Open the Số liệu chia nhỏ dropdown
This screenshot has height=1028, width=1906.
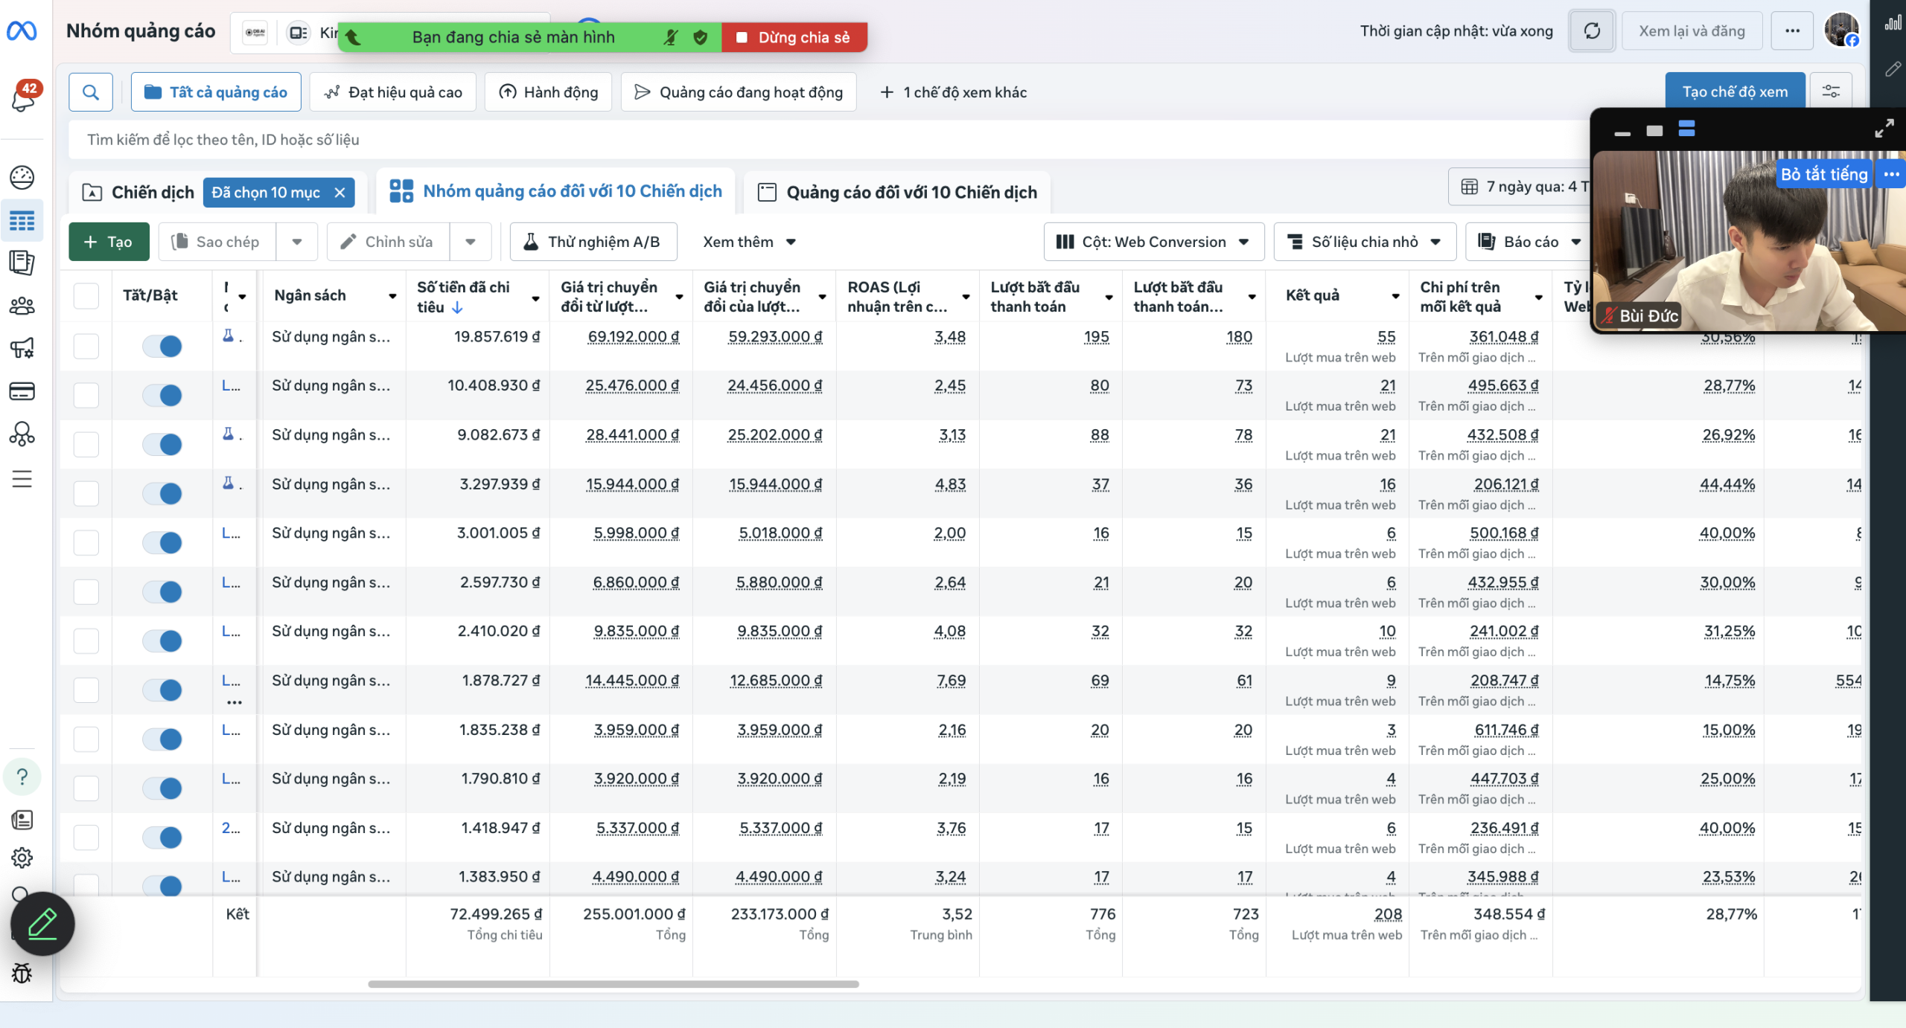click(x=1364, y=242)
